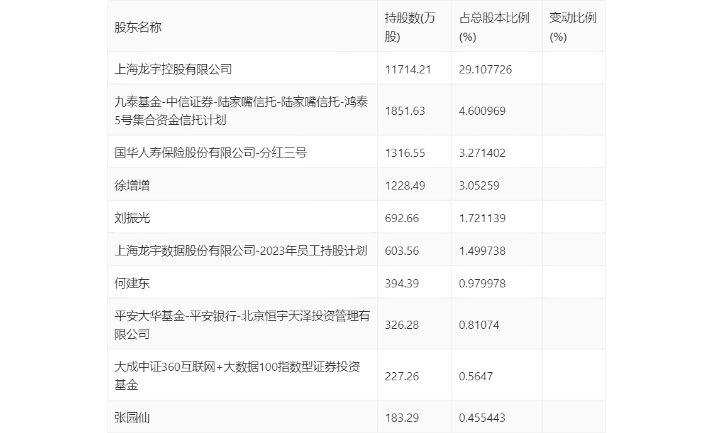Click the holding value 227.26
Image resolution: width=713 pixels, height=433 pixels.
click(x=402, y=377)
